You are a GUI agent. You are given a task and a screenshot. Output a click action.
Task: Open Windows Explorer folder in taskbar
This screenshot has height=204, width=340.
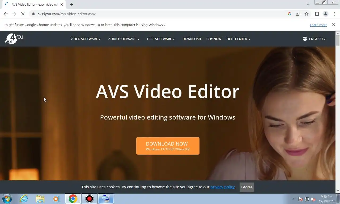point(40,199)
